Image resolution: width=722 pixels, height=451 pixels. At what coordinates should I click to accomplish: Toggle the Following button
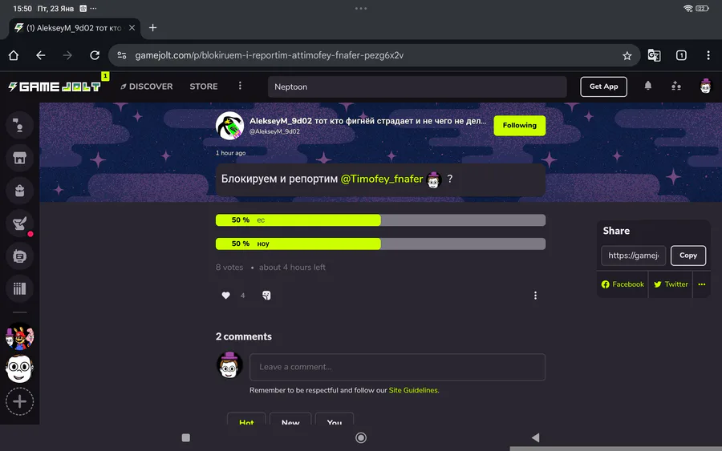519,126
